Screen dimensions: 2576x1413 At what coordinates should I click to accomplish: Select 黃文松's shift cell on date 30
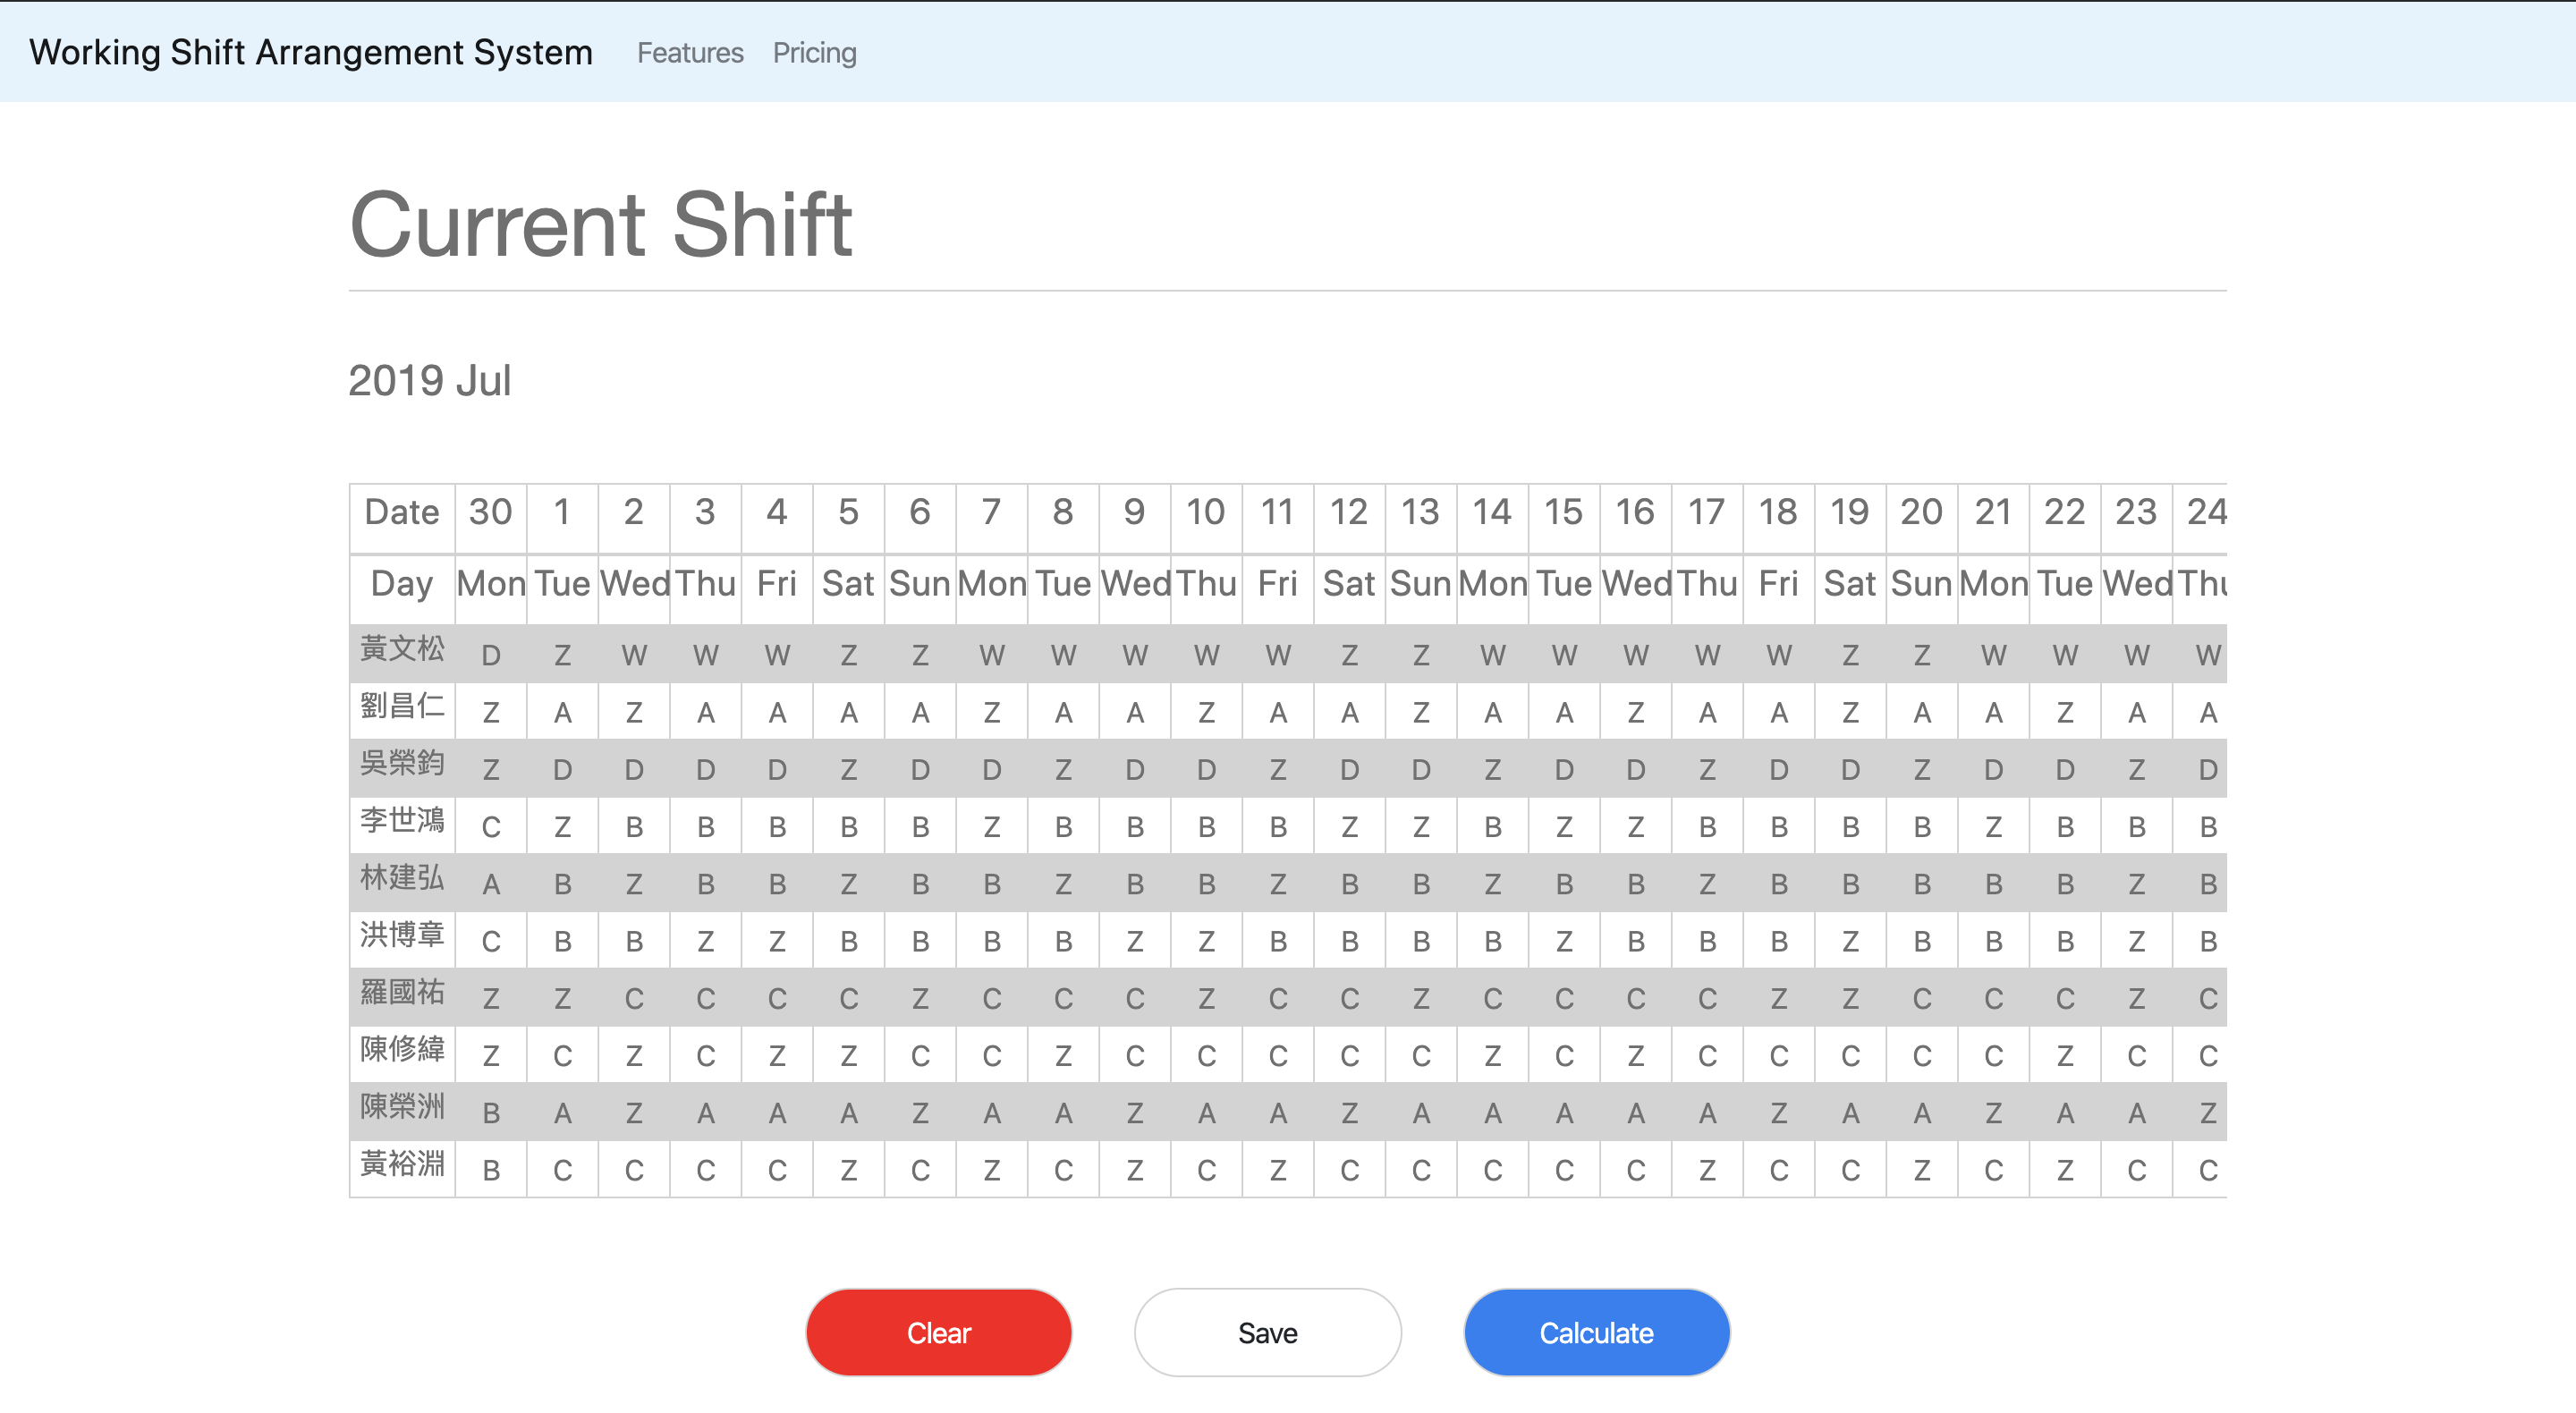pos(490,655)
